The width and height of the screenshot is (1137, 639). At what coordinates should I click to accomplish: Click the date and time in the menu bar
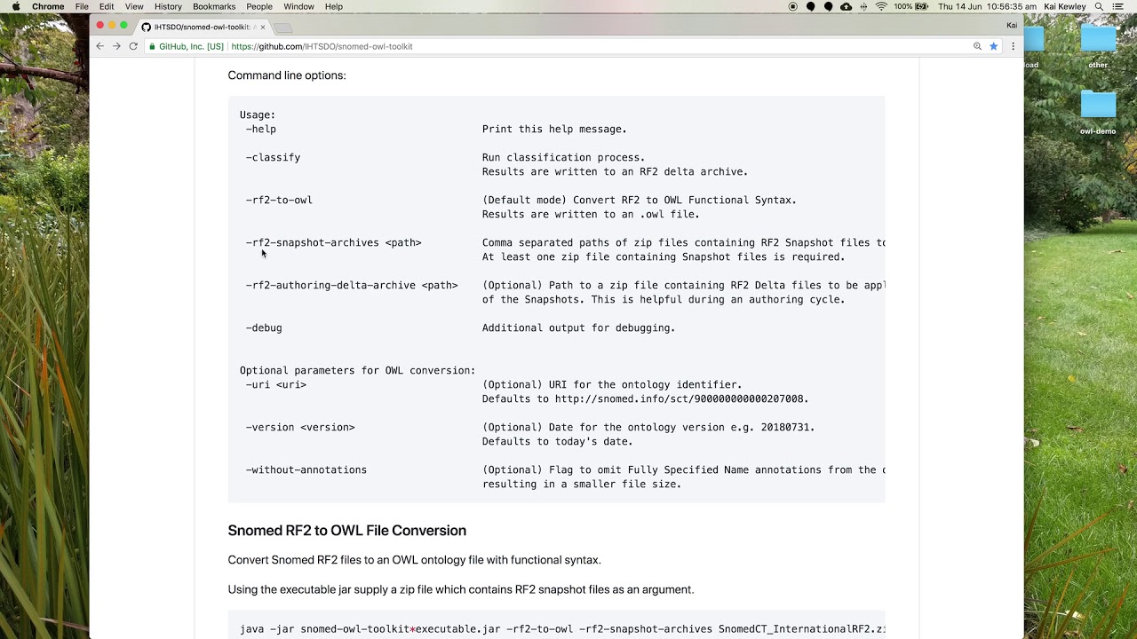click(x=987, y=6)
